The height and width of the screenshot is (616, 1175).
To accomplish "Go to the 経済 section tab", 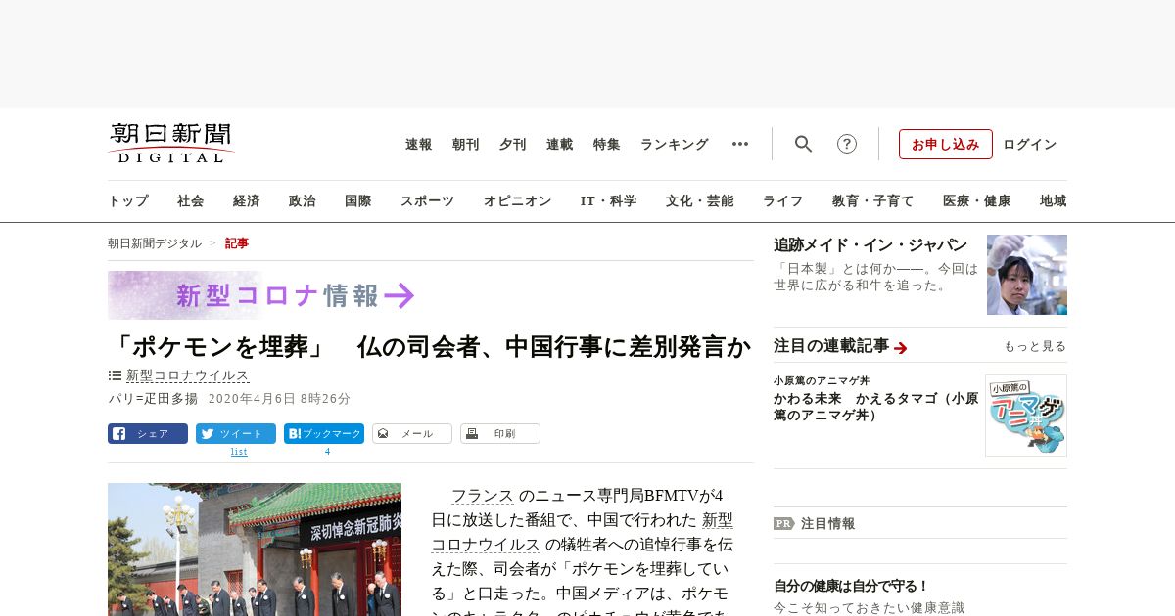I will [247, 200].
